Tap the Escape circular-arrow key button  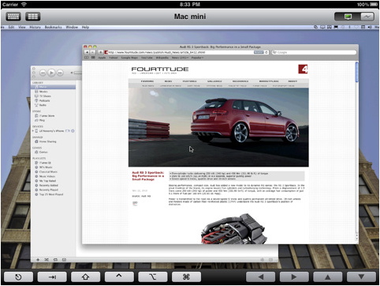tap(18, 277)
